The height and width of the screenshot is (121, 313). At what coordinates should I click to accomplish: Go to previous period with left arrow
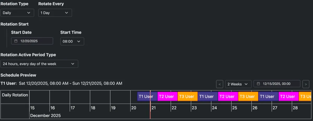(220, 84)
